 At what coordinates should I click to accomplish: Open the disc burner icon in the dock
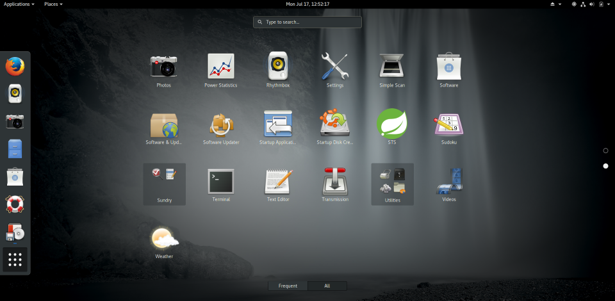[15, 232]
